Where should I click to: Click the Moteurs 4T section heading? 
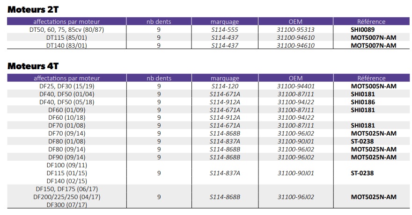click(33, 66)
